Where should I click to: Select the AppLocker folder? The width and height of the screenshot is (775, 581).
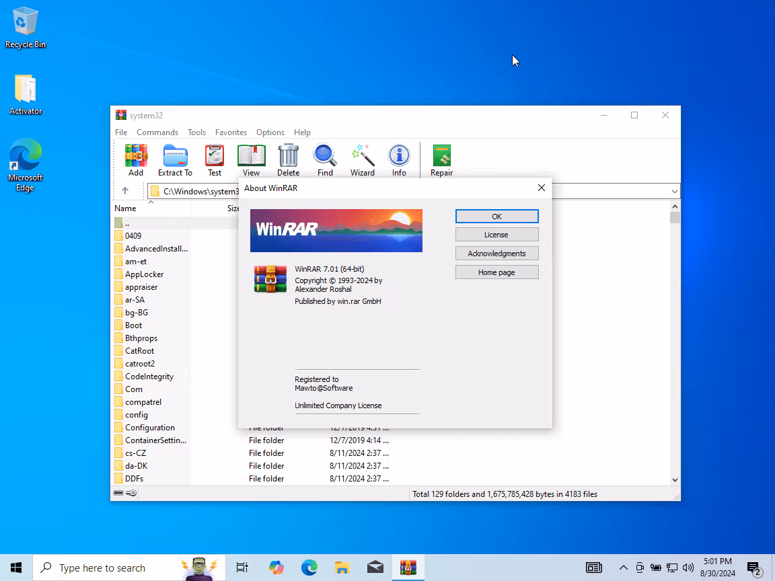pyautogui.click(x=139, y=274)
